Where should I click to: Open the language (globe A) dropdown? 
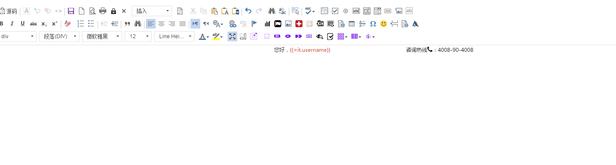coord(218,24)
